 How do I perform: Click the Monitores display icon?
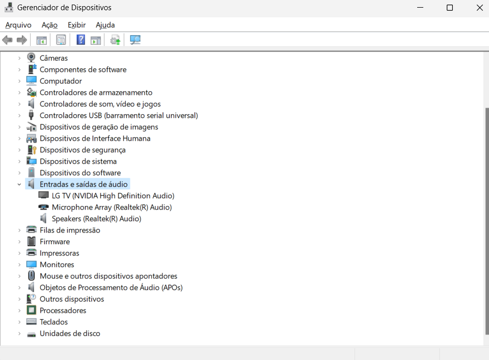coord(32,265)
